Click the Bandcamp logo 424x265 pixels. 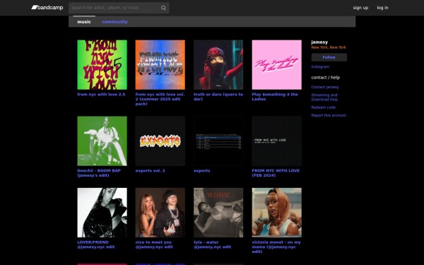(x=47, y=8)
